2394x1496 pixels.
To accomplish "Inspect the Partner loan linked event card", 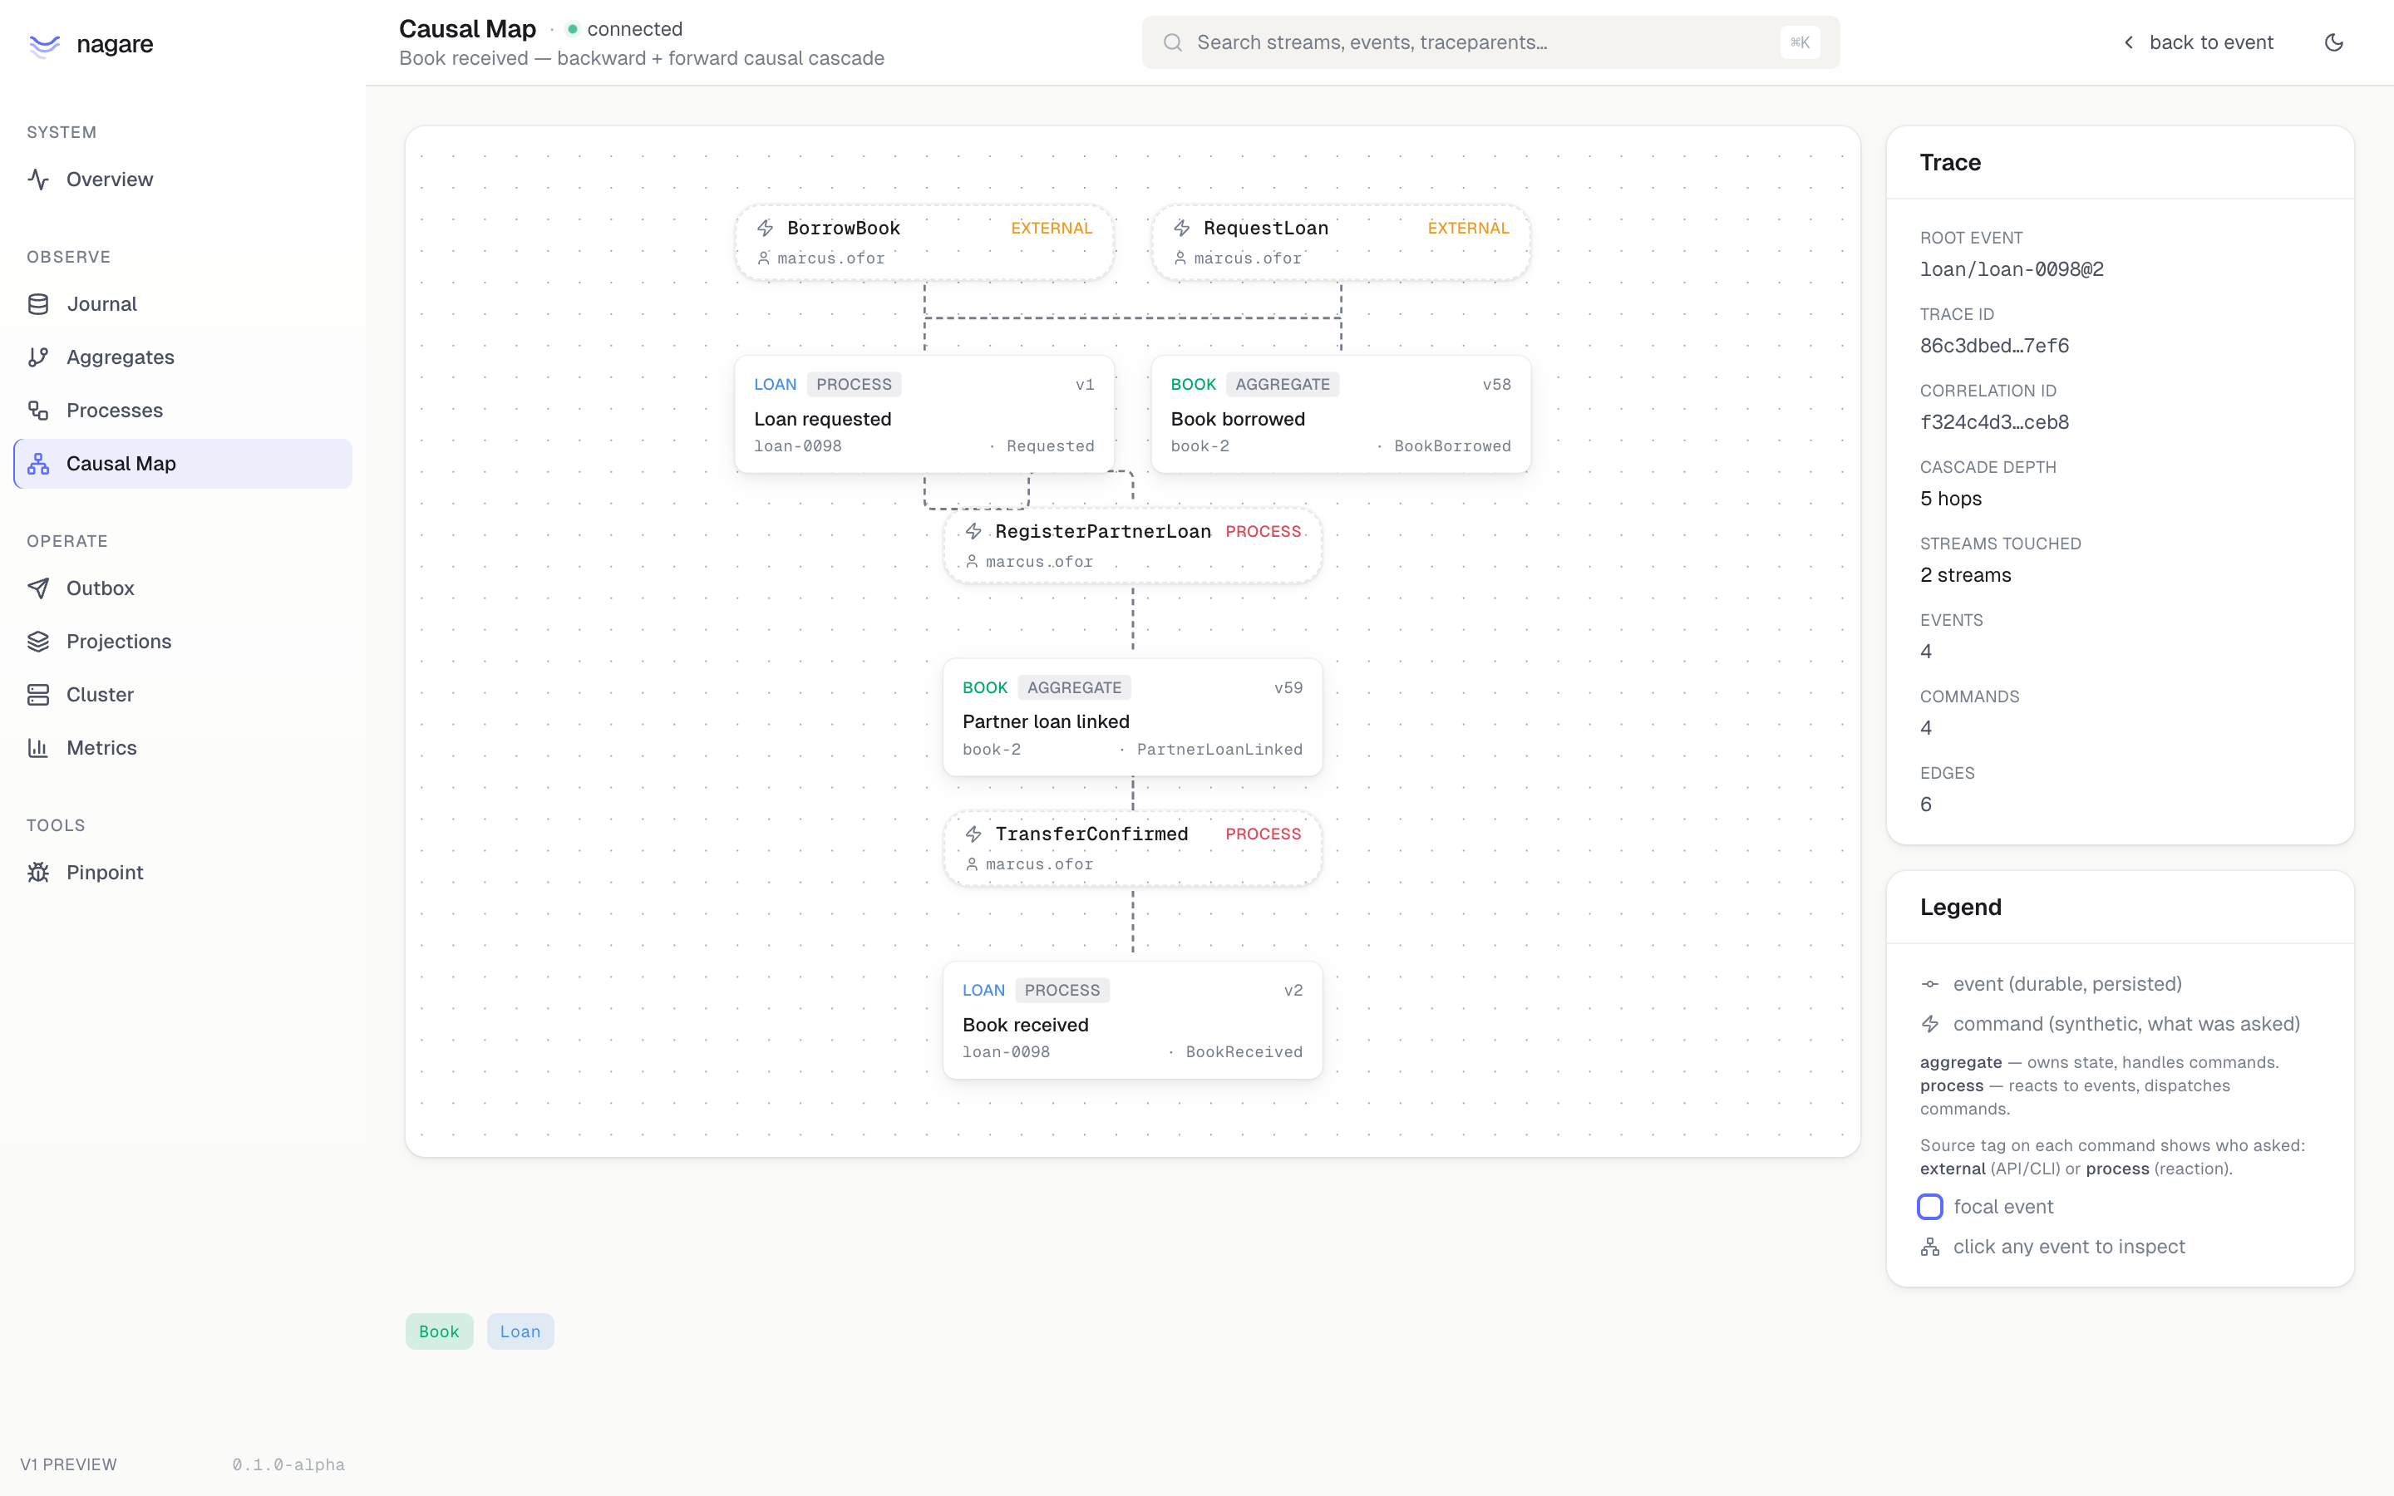I will tap(1133, 717).
